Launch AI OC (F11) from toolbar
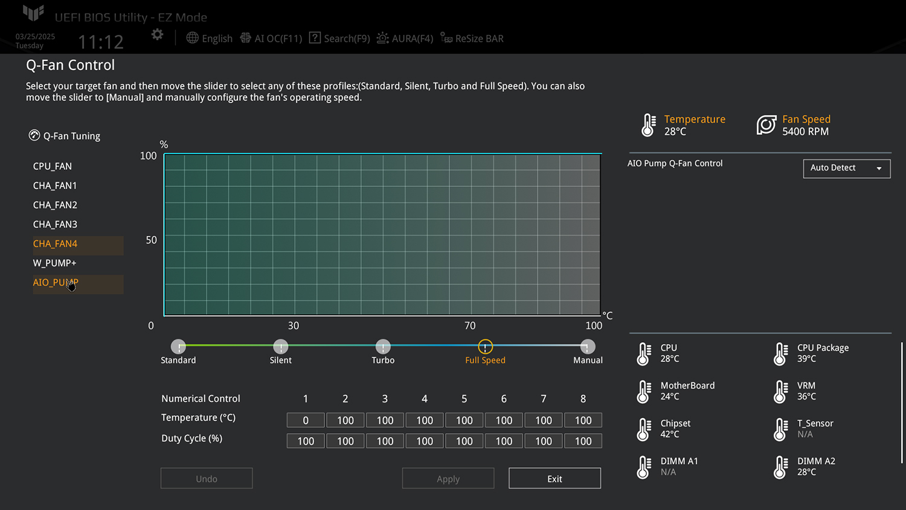 click(271, 39)
